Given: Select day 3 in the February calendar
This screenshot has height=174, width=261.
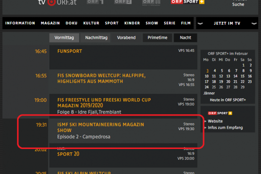Looking at the screenshot, I should point(207,71).
